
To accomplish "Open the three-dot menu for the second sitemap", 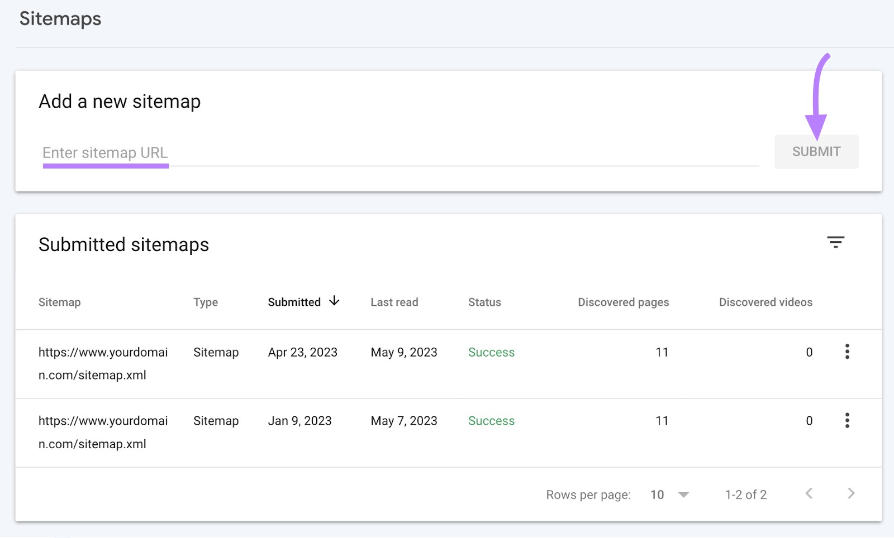I will (x=848, y=421).
